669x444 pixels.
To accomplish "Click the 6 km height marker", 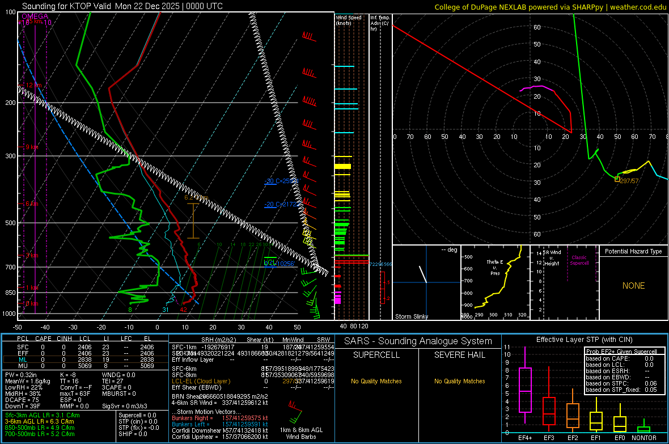I will 32,204.
